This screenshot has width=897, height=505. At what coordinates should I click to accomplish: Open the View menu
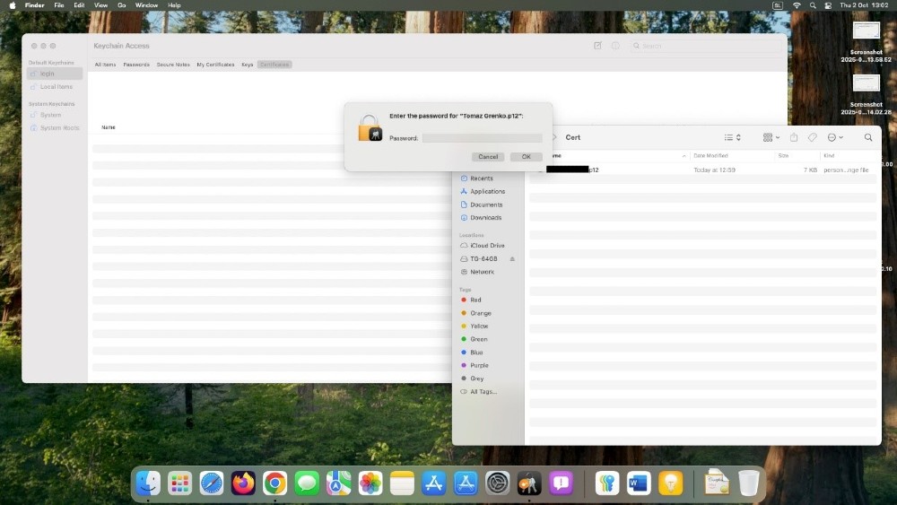click(101, 5)
